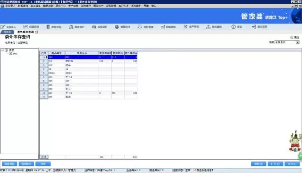Open the 业务录入 toolbar pencil icon
This screenshot has width=302, height=173.
(x=3, y=27)
